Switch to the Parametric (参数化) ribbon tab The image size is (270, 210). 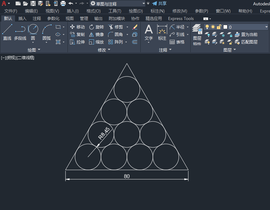tap(53, 18)
